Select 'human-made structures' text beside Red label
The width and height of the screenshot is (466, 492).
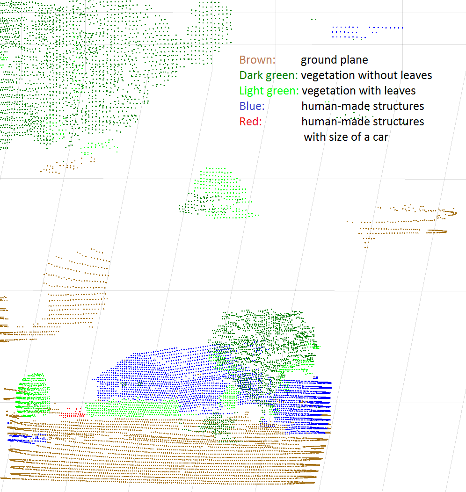point(363,122)
